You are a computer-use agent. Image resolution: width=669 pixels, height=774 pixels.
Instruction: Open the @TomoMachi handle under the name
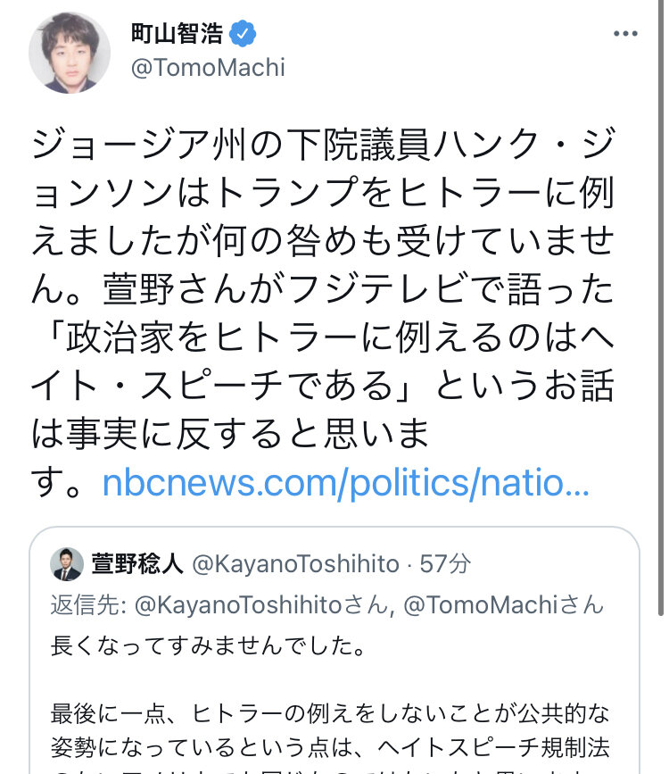pos(207,68)
